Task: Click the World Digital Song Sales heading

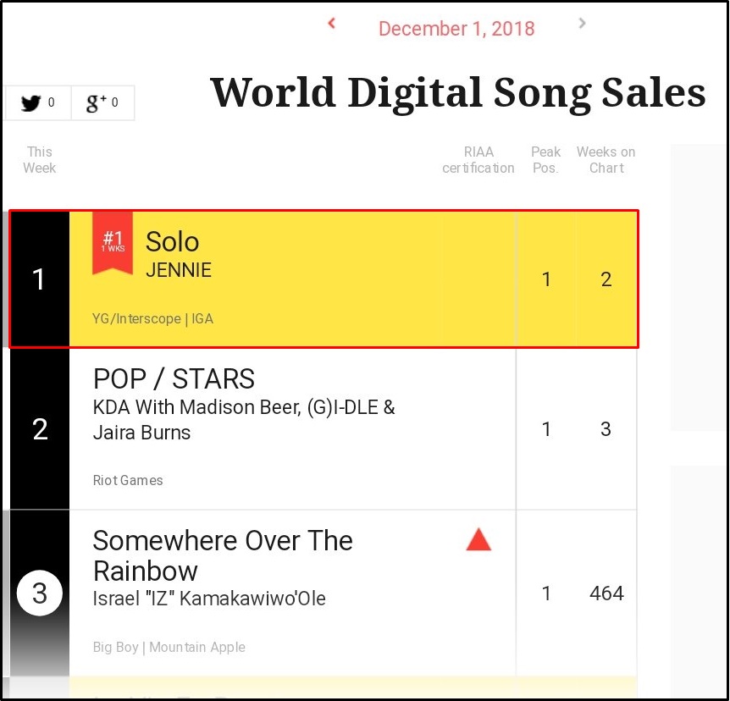Action: point(457,91)
